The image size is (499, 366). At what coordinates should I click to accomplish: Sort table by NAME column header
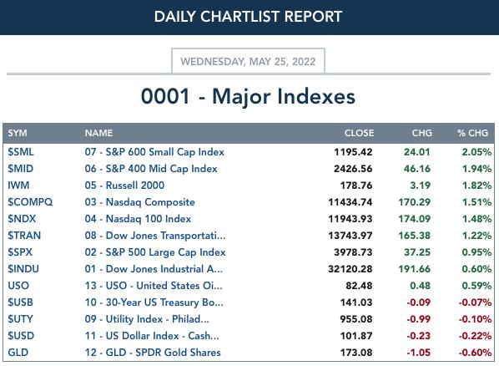(x=98, y=133)
